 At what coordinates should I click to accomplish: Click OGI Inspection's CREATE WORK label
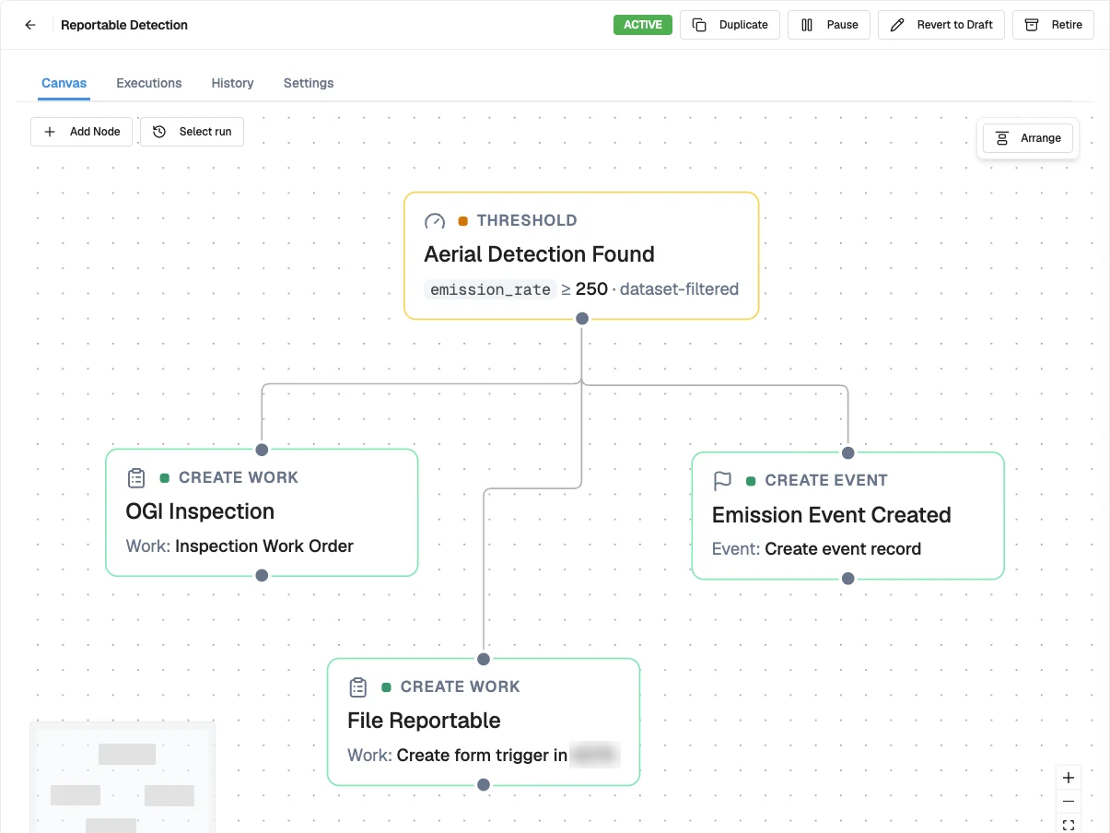(x=239, y=478)
